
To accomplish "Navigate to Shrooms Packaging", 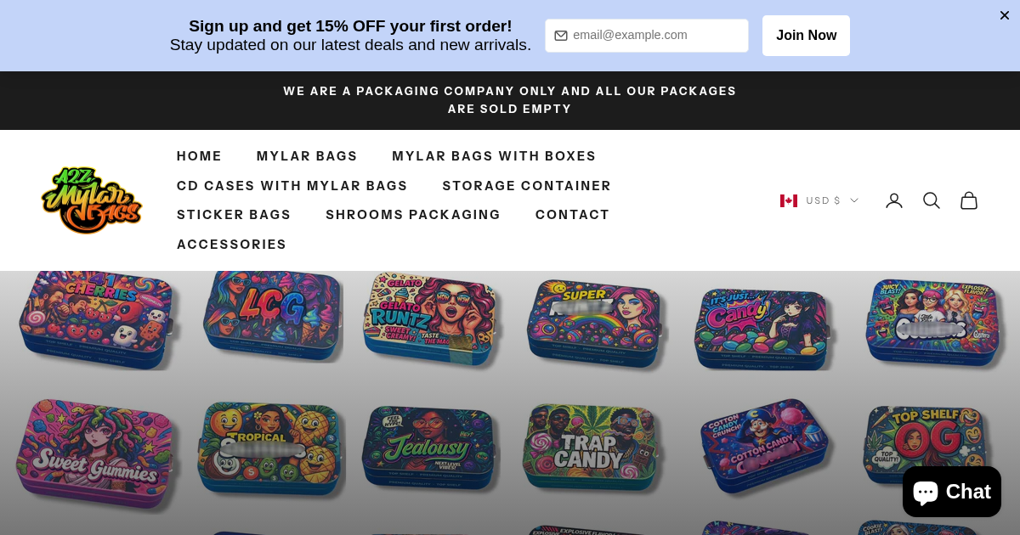I will click(x=413, y=215).
